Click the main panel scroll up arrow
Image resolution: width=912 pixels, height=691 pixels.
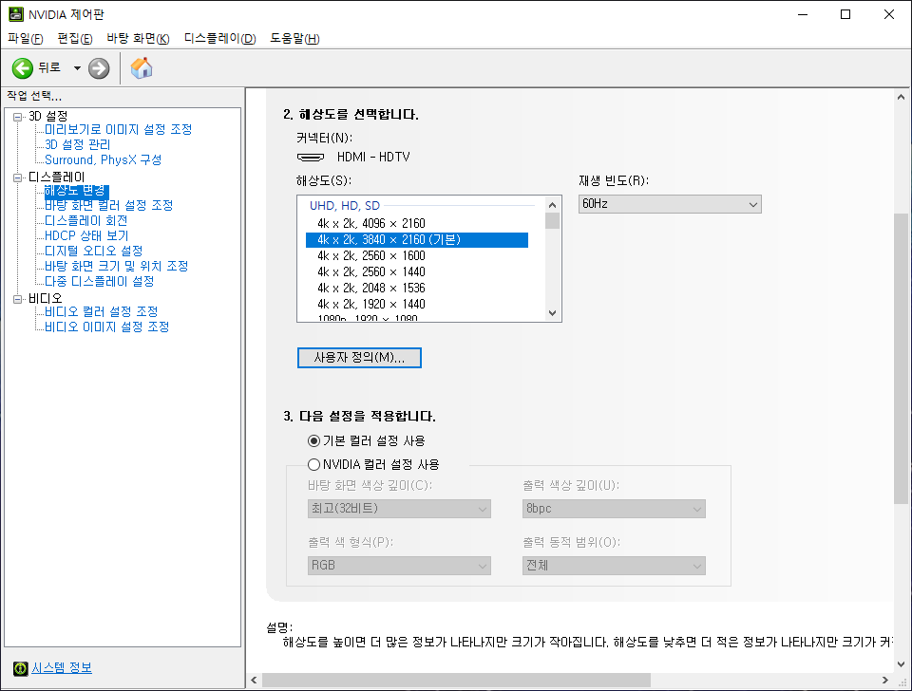tap(901, 98)
